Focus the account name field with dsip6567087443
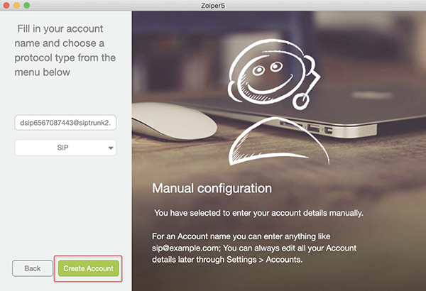The height and width of the screenshot is (291, 426). pyautogui.click(x=65, y=123)
